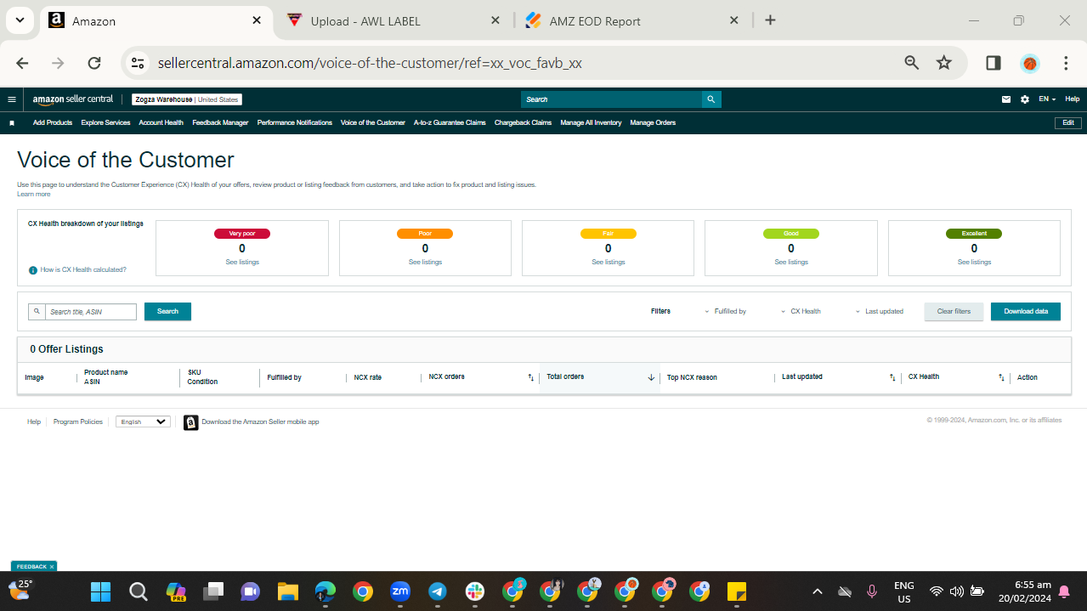Click the bookmark flag icon in favorites bar
Screen dimensions: 1087x611
(12, 123)
